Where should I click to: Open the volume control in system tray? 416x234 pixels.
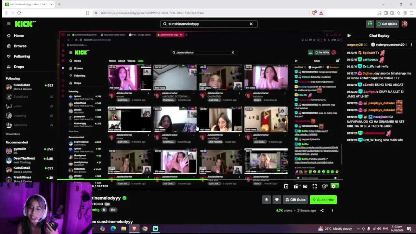point(379,229)
